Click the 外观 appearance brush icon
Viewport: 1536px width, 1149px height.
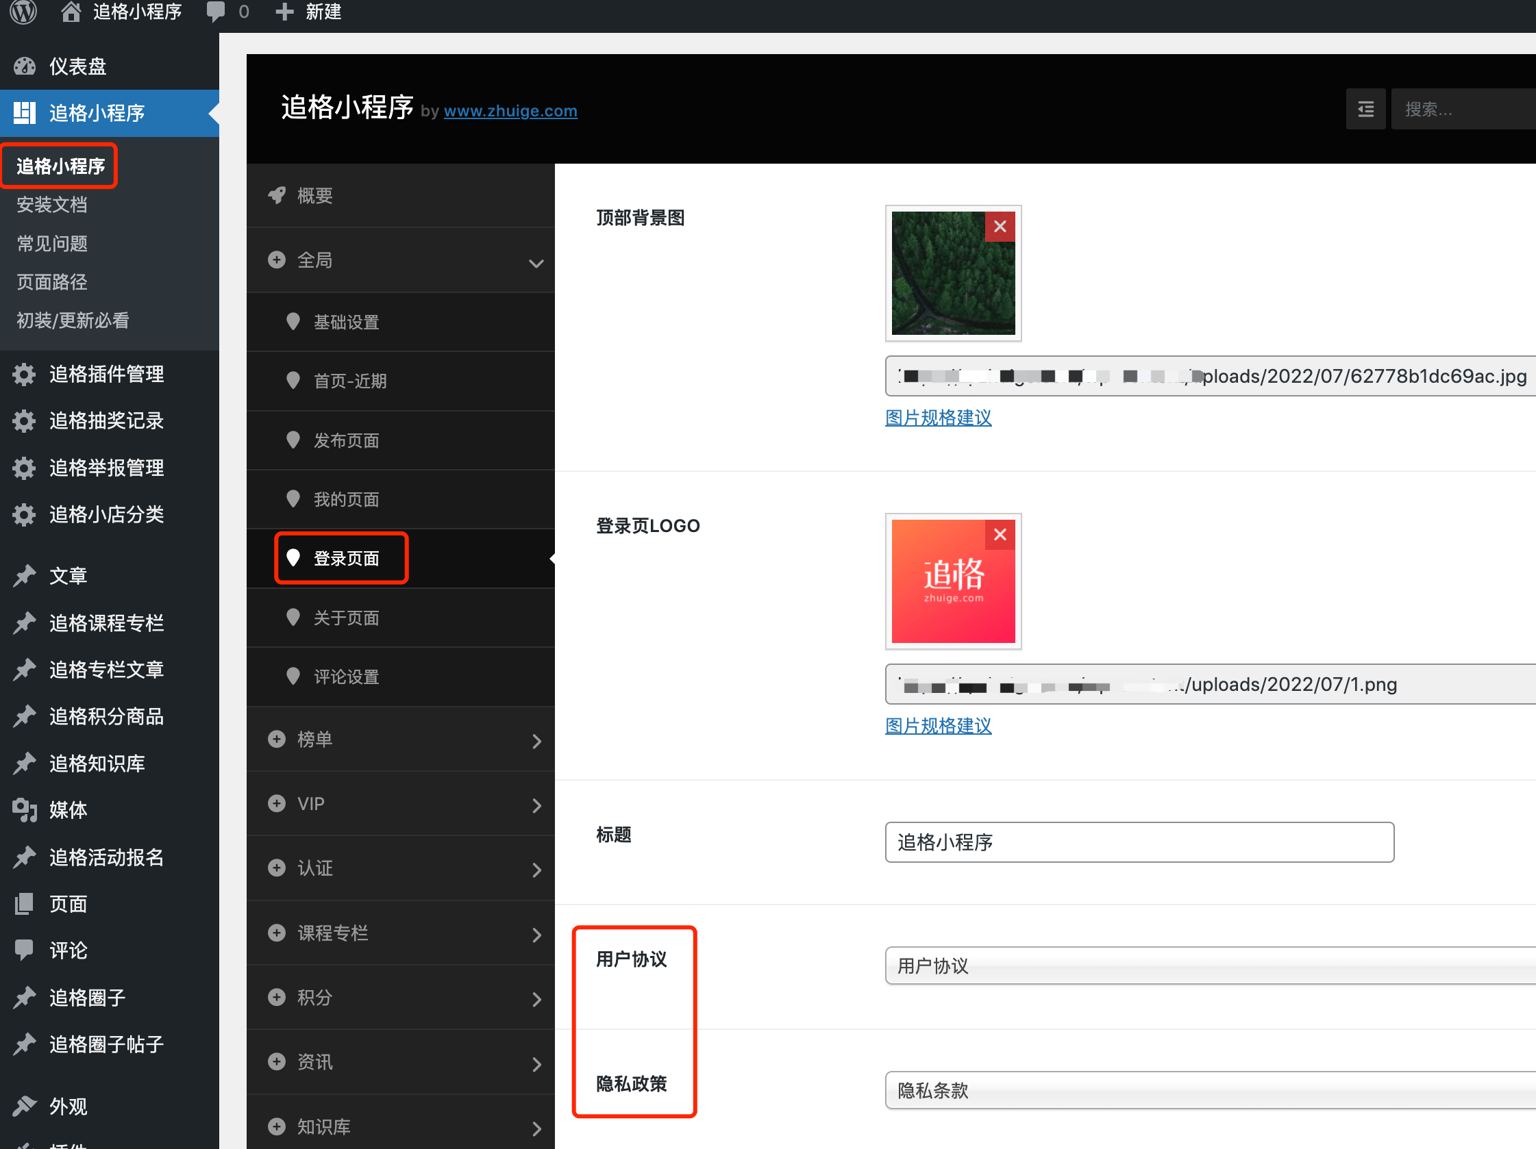[24, 1106]
